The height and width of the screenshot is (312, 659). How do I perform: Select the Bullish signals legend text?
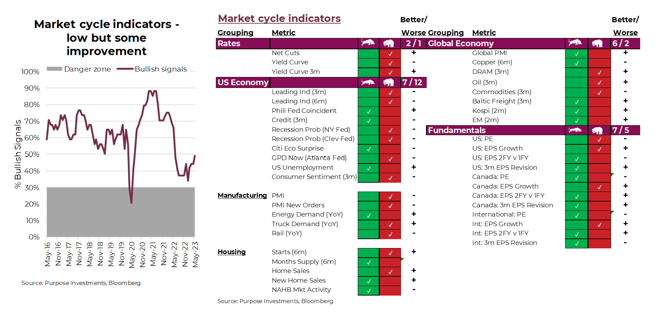click(x=161, y=69)
